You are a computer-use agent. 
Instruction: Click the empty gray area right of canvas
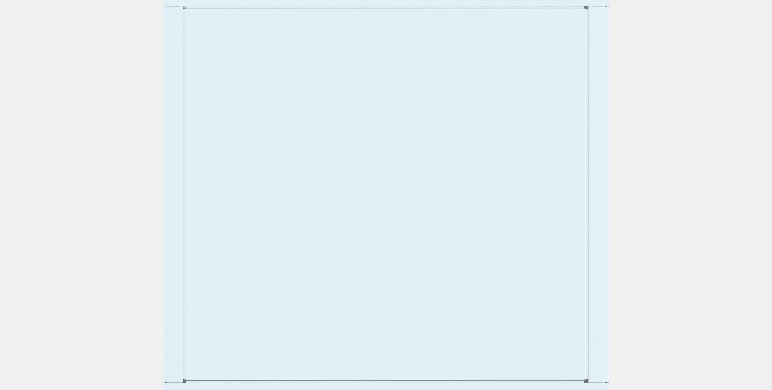coord(690,195)
